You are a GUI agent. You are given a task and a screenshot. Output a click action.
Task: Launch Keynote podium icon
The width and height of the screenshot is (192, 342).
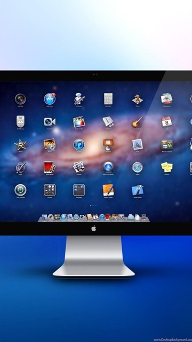(108, 145)
